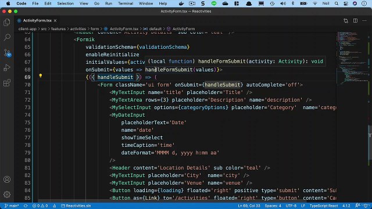Open the Window menu
This screenshot has width=372, height=209.
146,3
